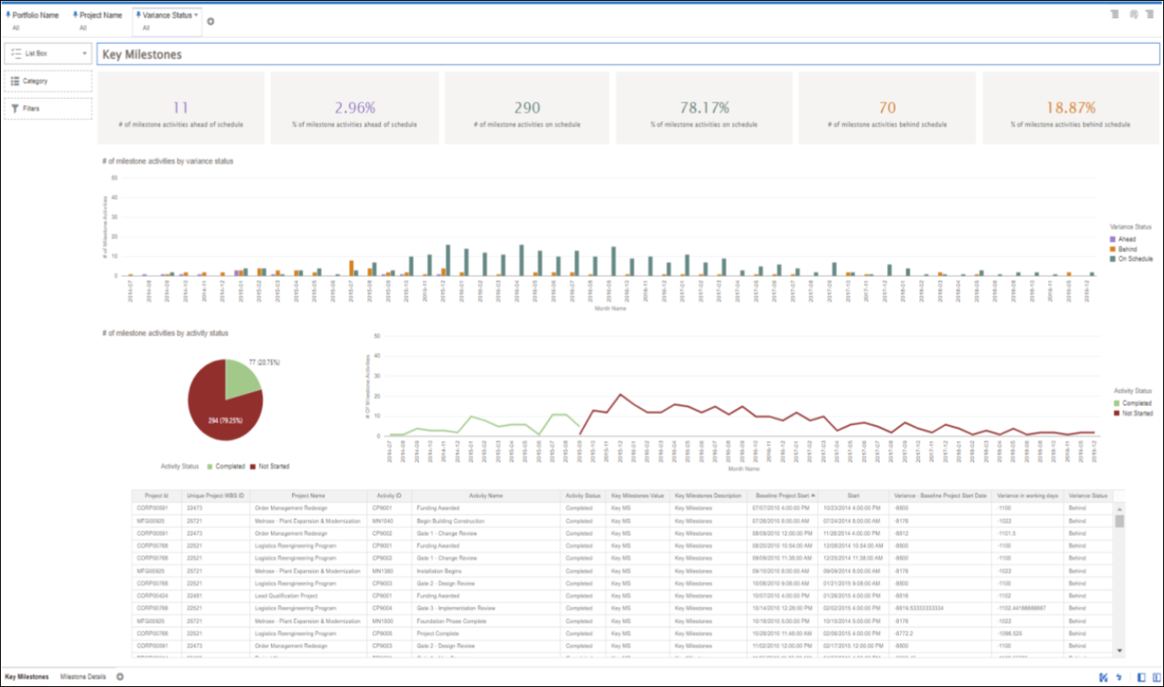Click the small blue arrow icon in bottom bar
The width and height of the screenshot is (1164, 687).
pyautogui.click(x=1118, y=677)
